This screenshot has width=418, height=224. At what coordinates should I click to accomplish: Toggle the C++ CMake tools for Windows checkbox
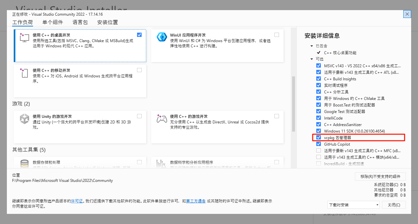tap(319, 98)
